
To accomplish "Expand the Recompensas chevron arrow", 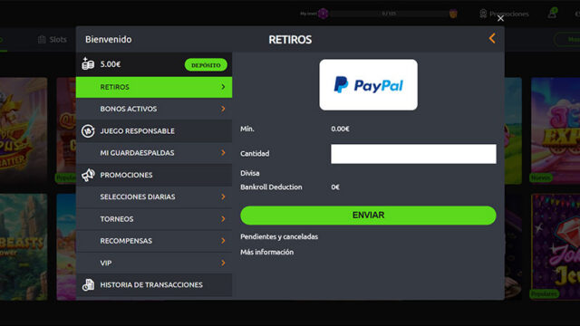I will tap(223, 241).
